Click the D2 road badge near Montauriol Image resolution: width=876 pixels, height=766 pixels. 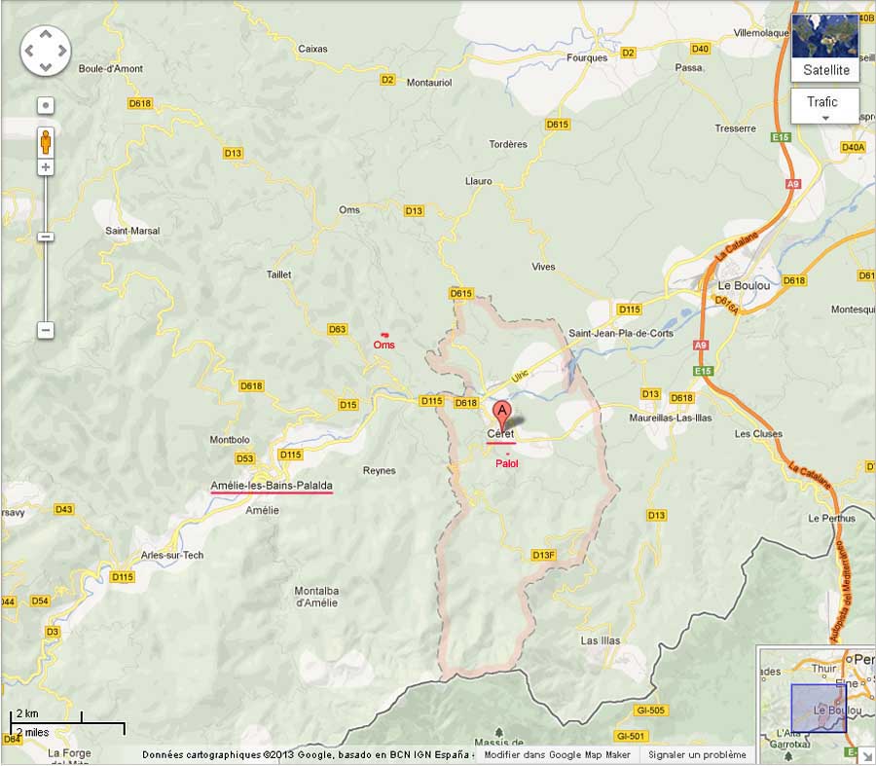click(x=387, y=80)
